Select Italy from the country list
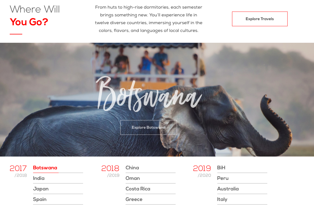This screenshot has width=314, height=209. (x=222, y=199)
